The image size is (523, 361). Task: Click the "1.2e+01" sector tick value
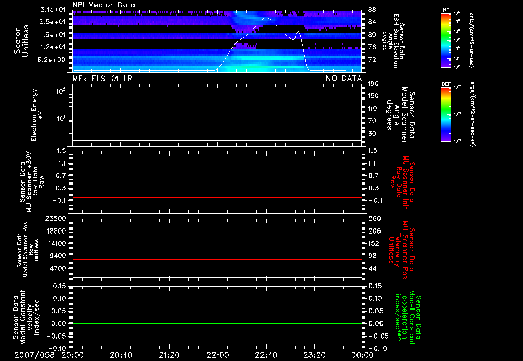point(53,47)
